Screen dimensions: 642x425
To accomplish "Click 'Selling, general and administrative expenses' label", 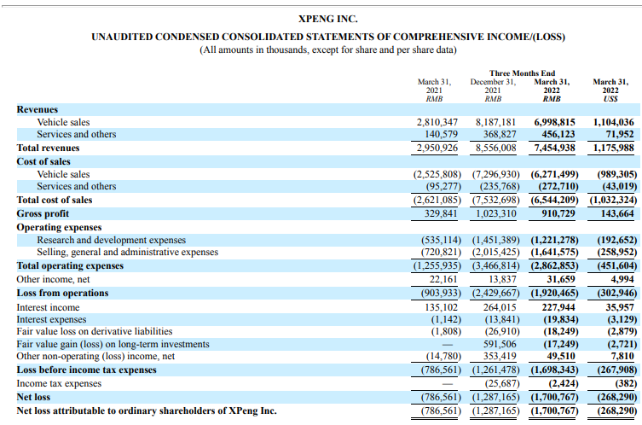I will click(x=127, y=252).
